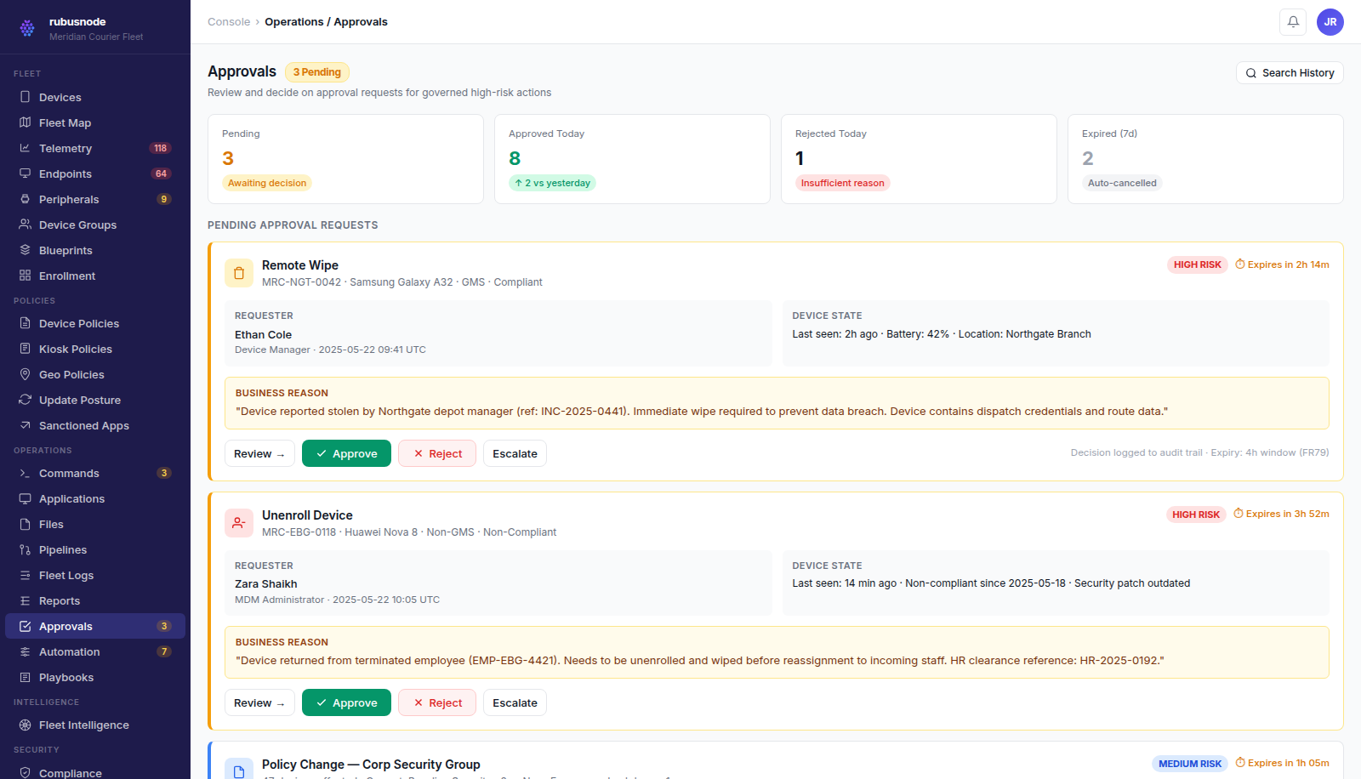
Task: Click requester name Ethan Cole
Action: (263, 335)
